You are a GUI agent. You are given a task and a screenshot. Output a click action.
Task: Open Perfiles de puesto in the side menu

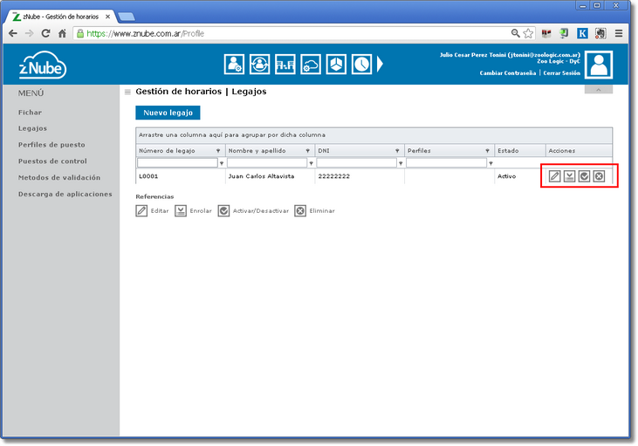pyautogui.click(x=51, y=145)
